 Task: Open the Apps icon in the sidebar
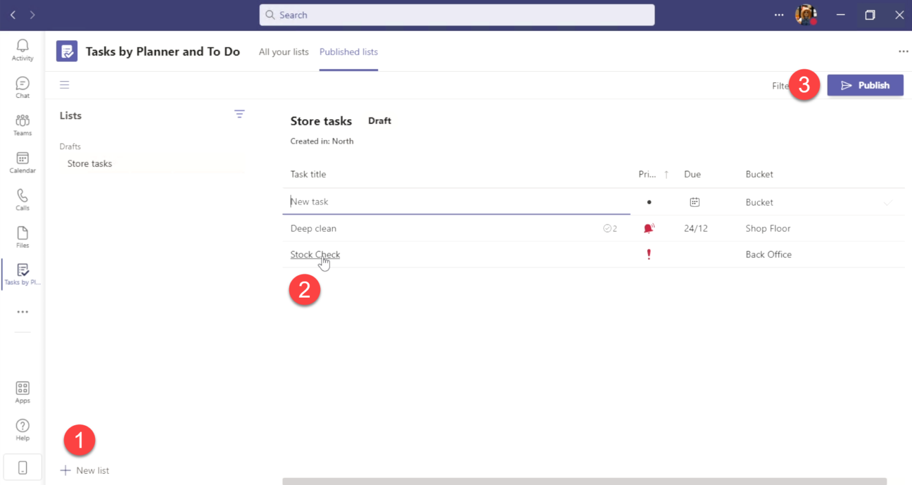click(22, 391)
